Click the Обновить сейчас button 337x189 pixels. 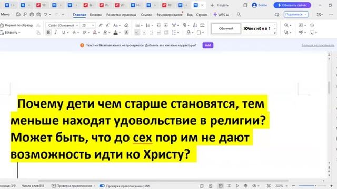coord(292,5)
